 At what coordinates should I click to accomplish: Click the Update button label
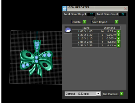tap(77, 22)
